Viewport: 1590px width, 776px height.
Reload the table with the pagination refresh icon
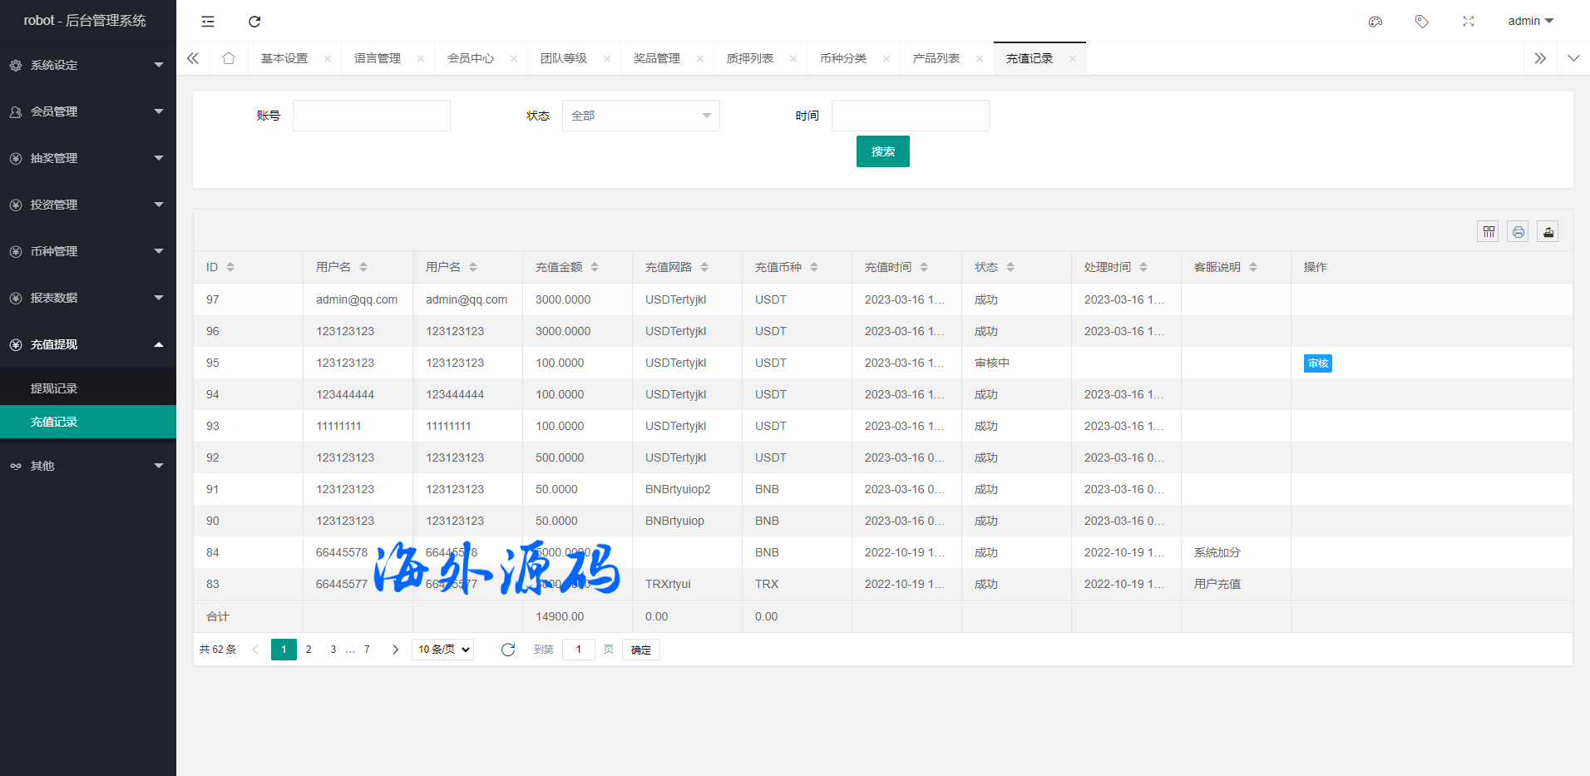[x=508, y=650]
